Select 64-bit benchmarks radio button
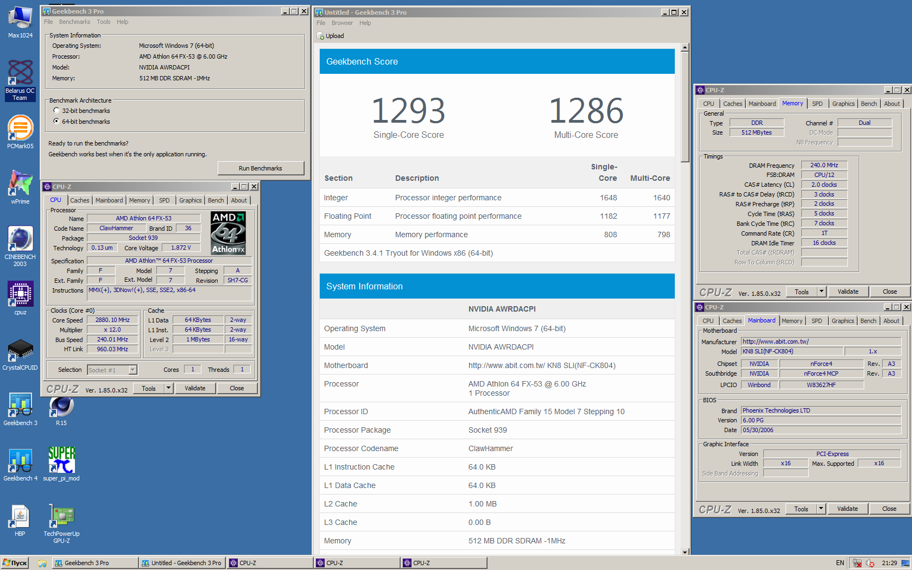 click(56, 122)
